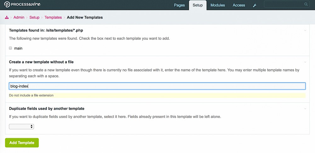Click the magnifier icon in the search box
Viewport: 315px width, 153px height.
(306, 4)
